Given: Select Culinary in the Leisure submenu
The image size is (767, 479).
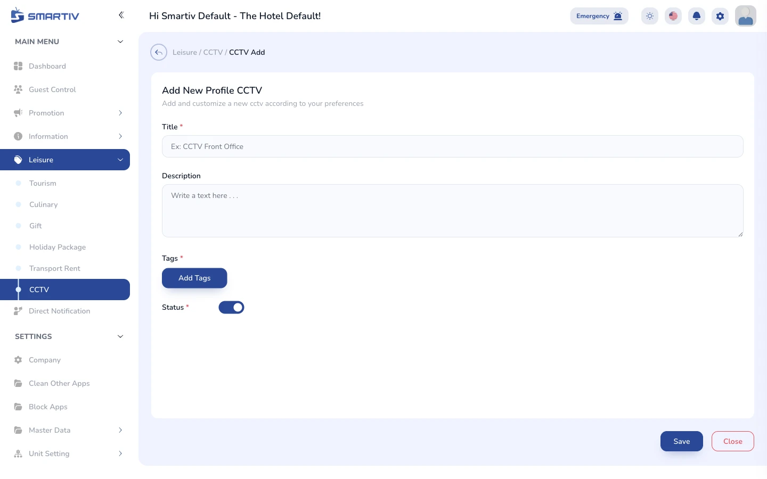Looking at the screenshot, I should (x=65, y=204).
